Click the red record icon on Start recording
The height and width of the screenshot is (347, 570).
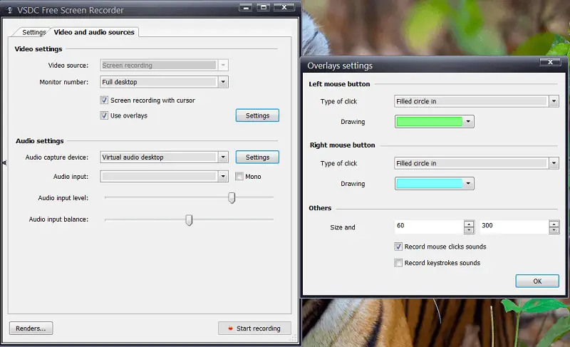tap(229, 328)
